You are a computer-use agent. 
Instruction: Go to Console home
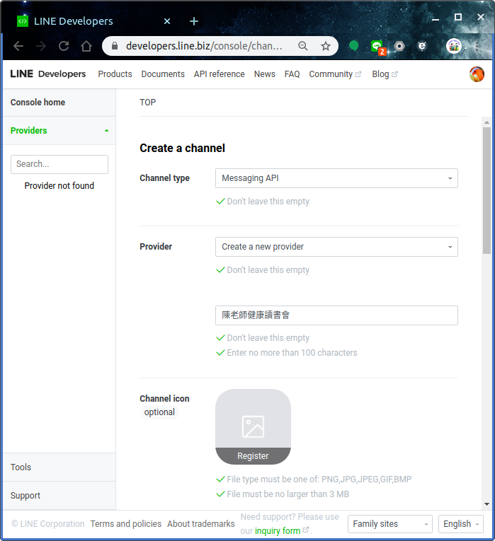pos(59,103)
